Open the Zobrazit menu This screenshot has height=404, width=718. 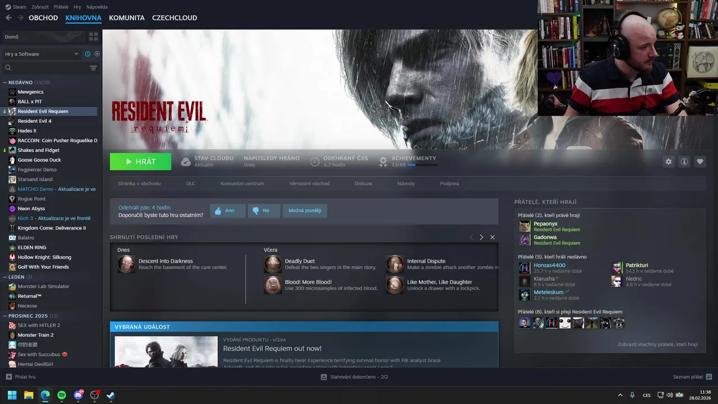(40, 7)
